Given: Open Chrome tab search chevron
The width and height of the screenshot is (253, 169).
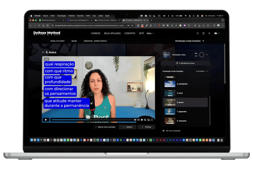Looking at the screenshot, I should (223, 20).
